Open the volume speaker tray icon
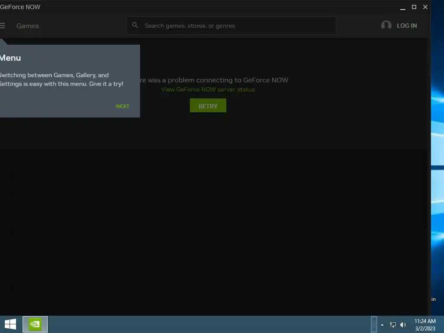This screenshot has width=444, height=333. 403,324
